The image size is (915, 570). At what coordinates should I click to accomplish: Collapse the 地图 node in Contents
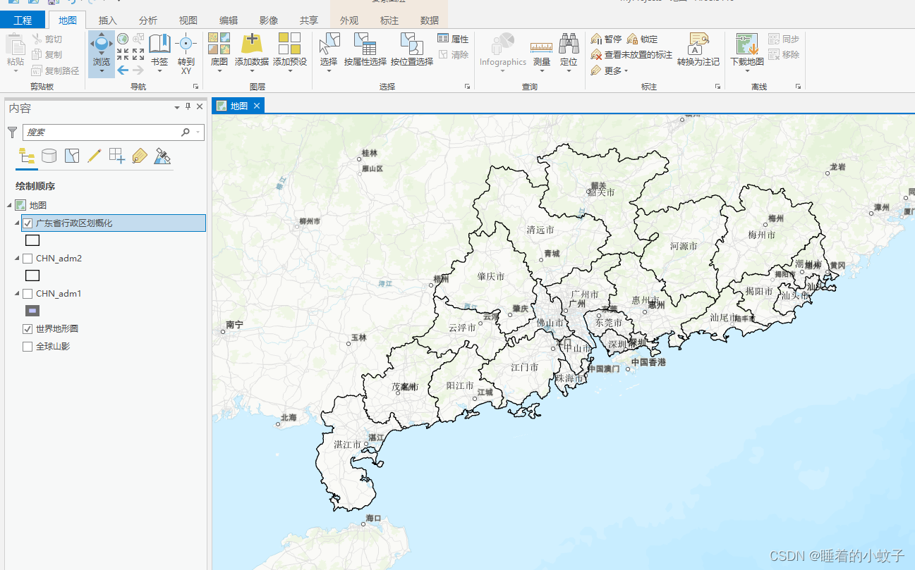coord(10,205)
